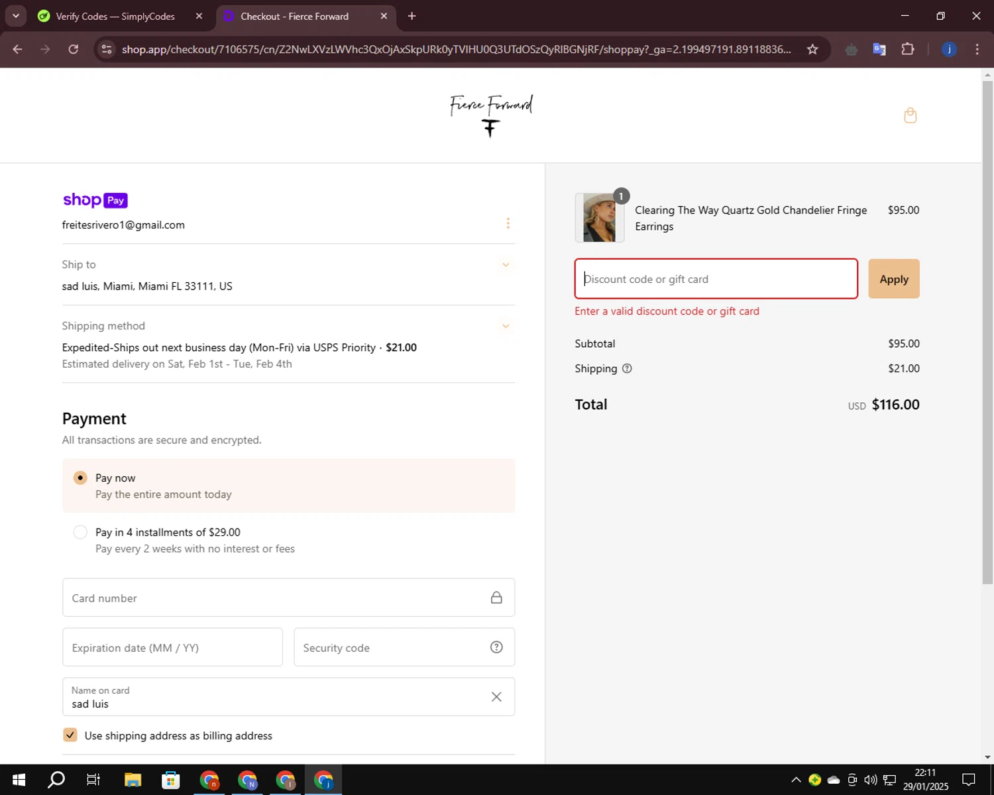Apply the discount code
This screenshot has width=994, height=795.
coord(894,279)
